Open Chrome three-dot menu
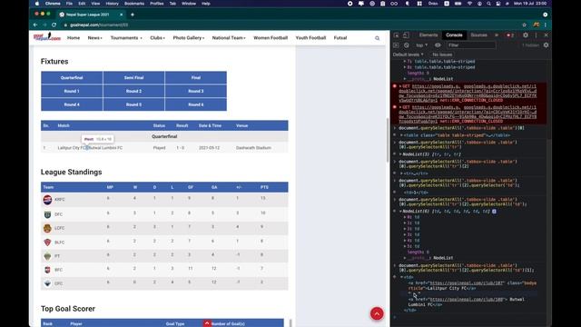 [546, 25]
